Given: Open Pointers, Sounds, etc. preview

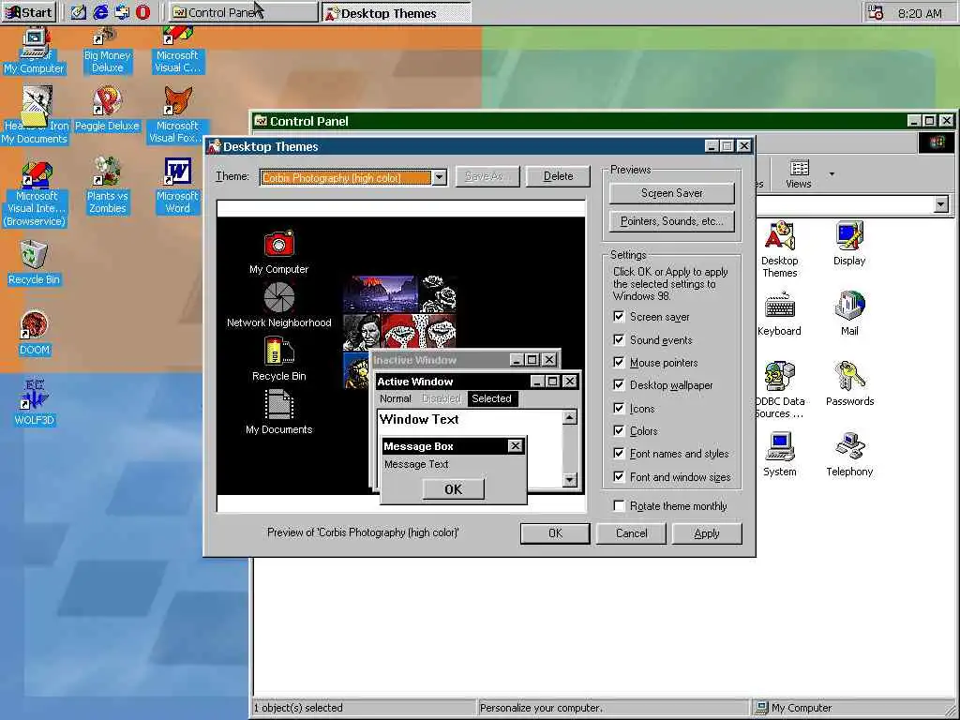Looking at the screenshot, I should pos(671,221).
